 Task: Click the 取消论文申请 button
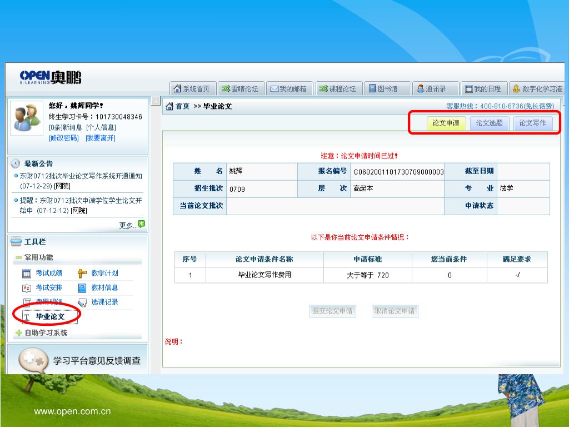[x=395, y=311]
